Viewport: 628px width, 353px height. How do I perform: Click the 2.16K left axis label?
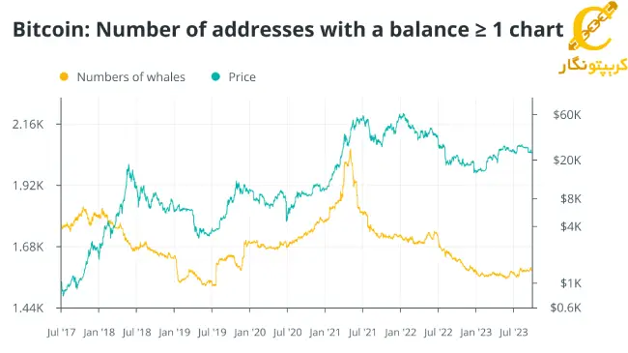click(x=28, y=125)
